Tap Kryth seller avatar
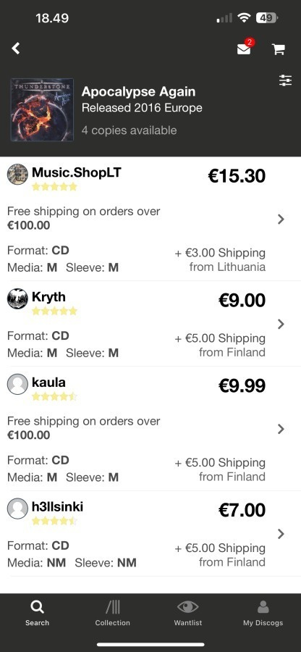Image resolution: width=301 pixels, height=652 pixels. click(x=17, y=298)
